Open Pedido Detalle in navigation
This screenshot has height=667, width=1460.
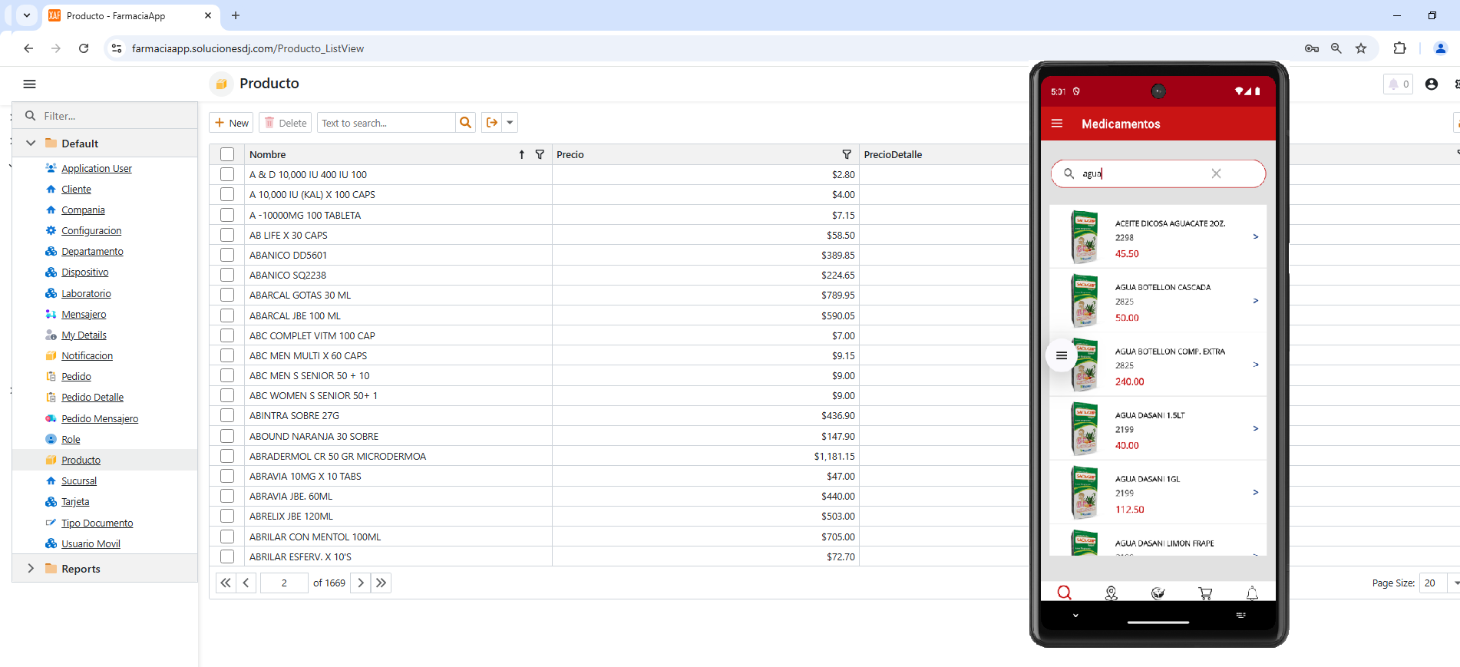pyautogui.click(x=92, y=397)
